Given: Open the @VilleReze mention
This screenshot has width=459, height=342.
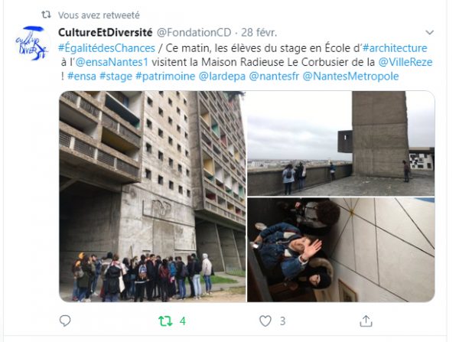Looking at the screenshot, I should (405, 62).
